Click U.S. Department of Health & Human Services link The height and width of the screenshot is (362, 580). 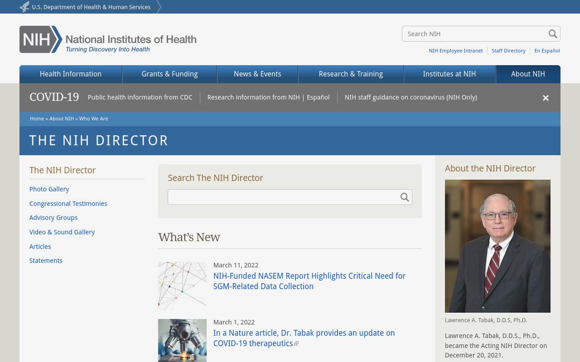(x=91, y=7)
